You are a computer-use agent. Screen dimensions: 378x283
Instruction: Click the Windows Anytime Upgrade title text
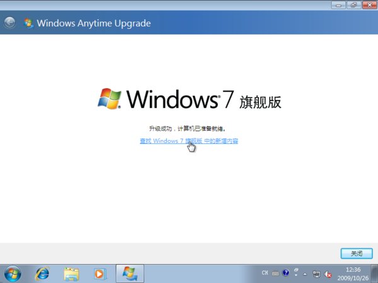pyautogui.click(x=94, y=23)
